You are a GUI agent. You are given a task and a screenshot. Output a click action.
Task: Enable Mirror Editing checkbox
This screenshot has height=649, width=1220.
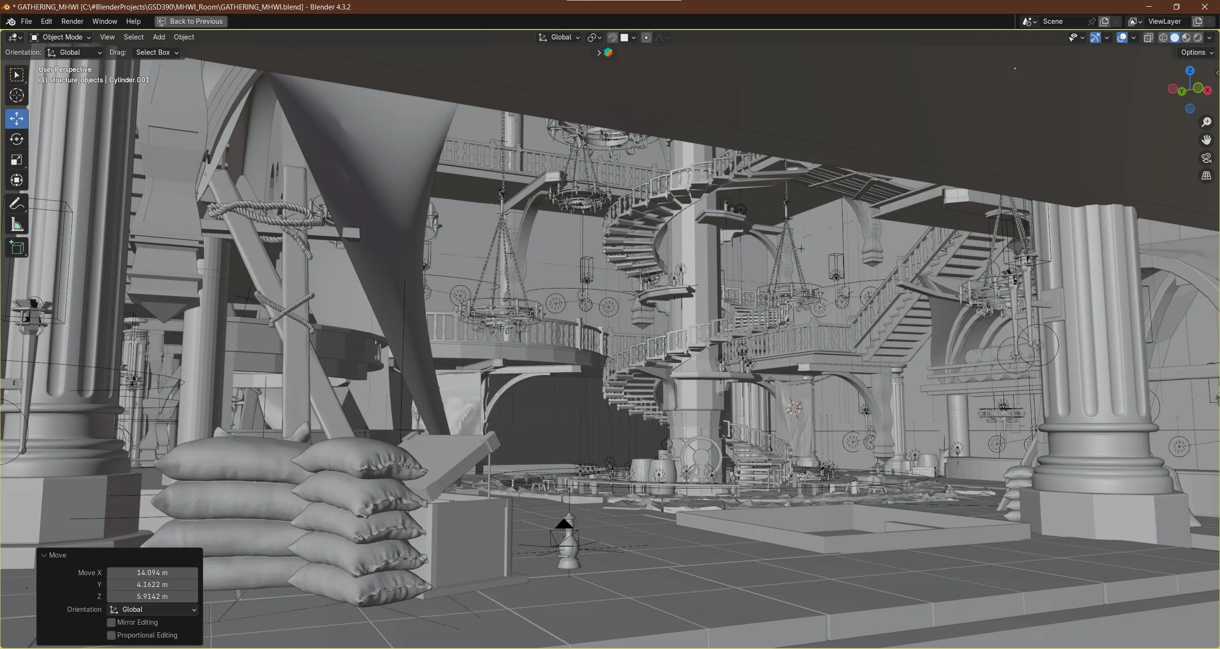pyautogui.click(x=112, y=622)
